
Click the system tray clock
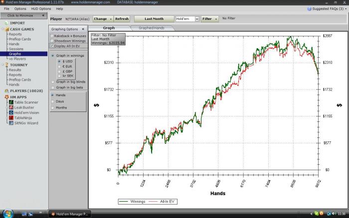pos(342,214)
